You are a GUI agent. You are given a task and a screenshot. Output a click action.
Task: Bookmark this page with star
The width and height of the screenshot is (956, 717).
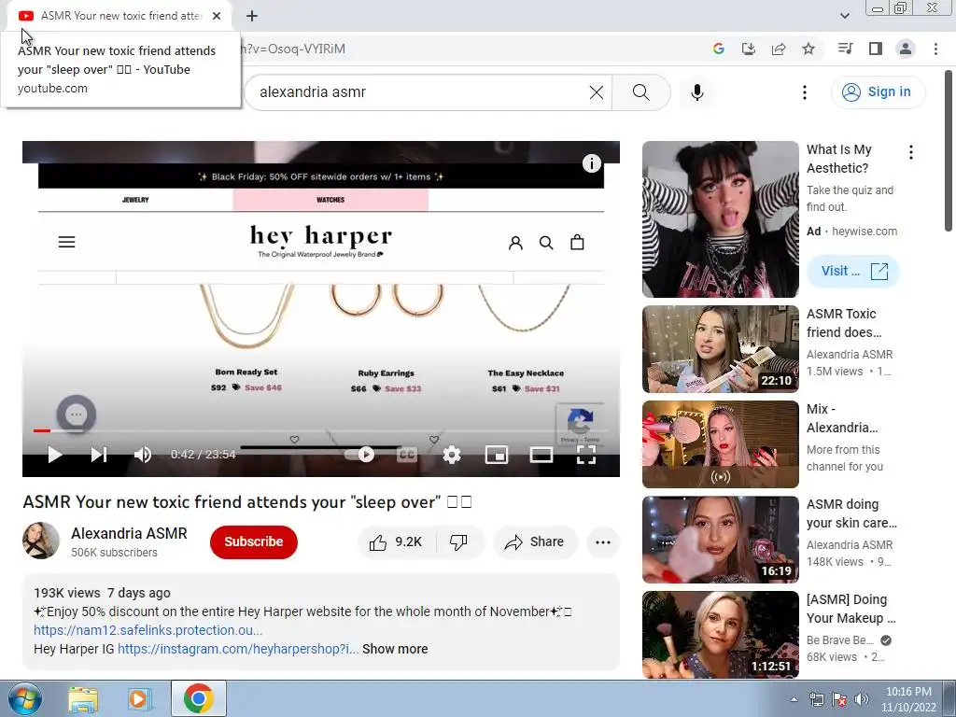click(808, 49)
